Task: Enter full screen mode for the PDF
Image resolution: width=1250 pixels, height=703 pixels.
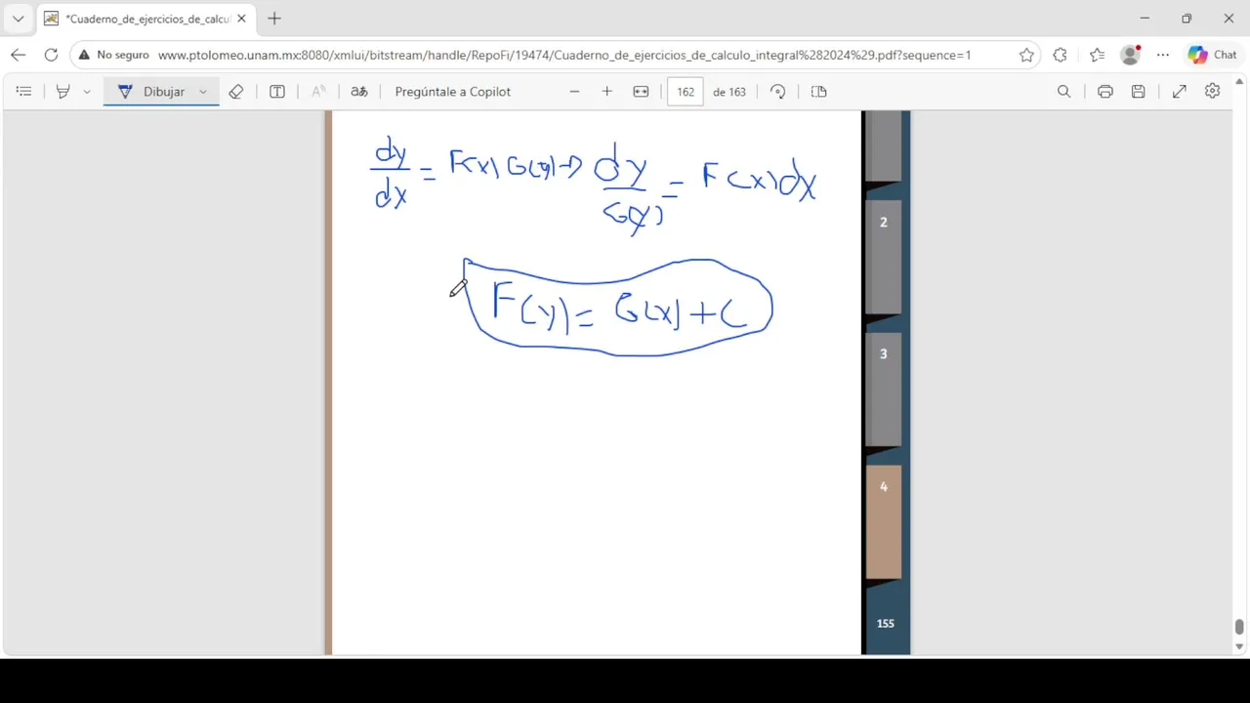Action: 1180,92
